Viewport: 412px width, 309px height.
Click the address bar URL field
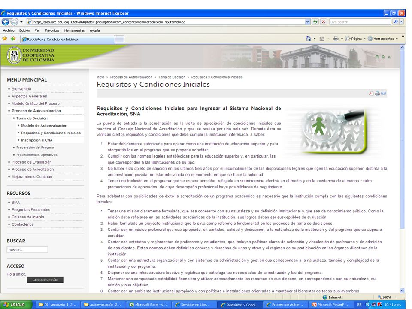[x=166, y=22]
